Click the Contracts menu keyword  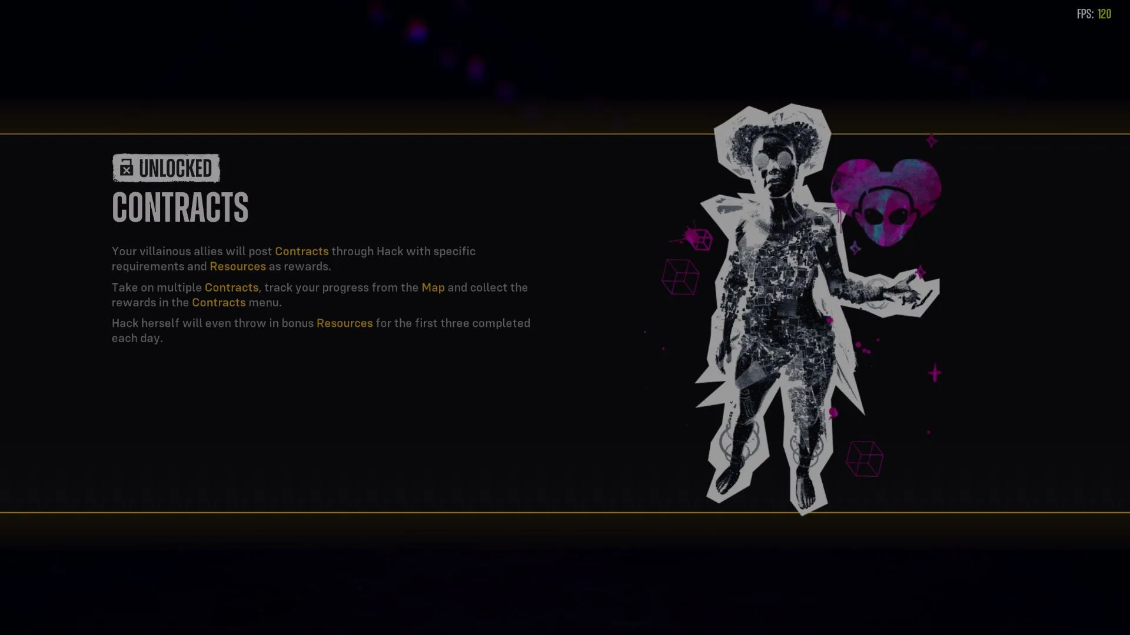[219, 302]
